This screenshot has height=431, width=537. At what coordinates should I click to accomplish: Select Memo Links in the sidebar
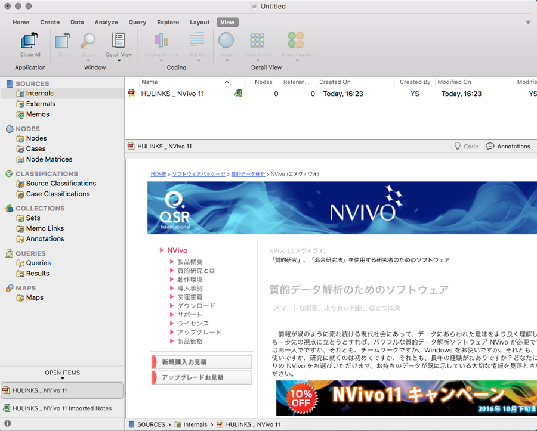(45, 228)
